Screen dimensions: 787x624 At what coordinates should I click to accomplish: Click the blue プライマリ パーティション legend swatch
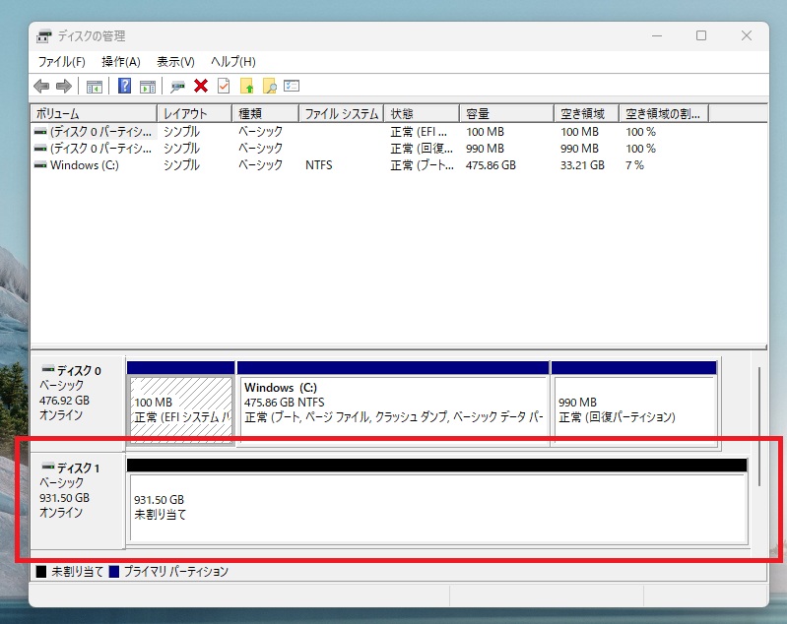tap(114, 571)
